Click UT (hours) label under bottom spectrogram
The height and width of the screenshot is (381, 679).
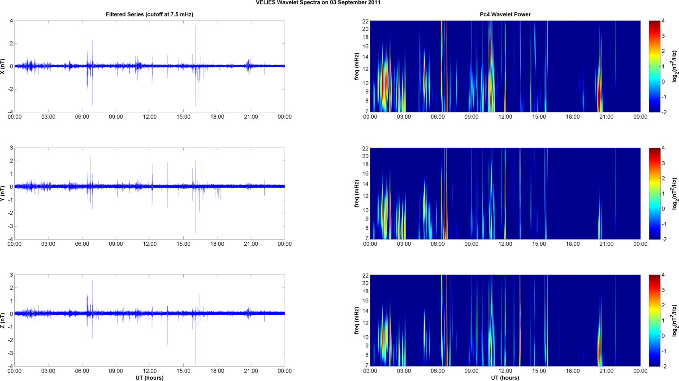click(505, 377)
